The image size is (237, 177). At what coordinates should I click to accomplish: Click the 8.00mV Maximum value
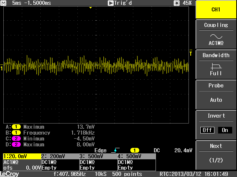tap(86, 145)
